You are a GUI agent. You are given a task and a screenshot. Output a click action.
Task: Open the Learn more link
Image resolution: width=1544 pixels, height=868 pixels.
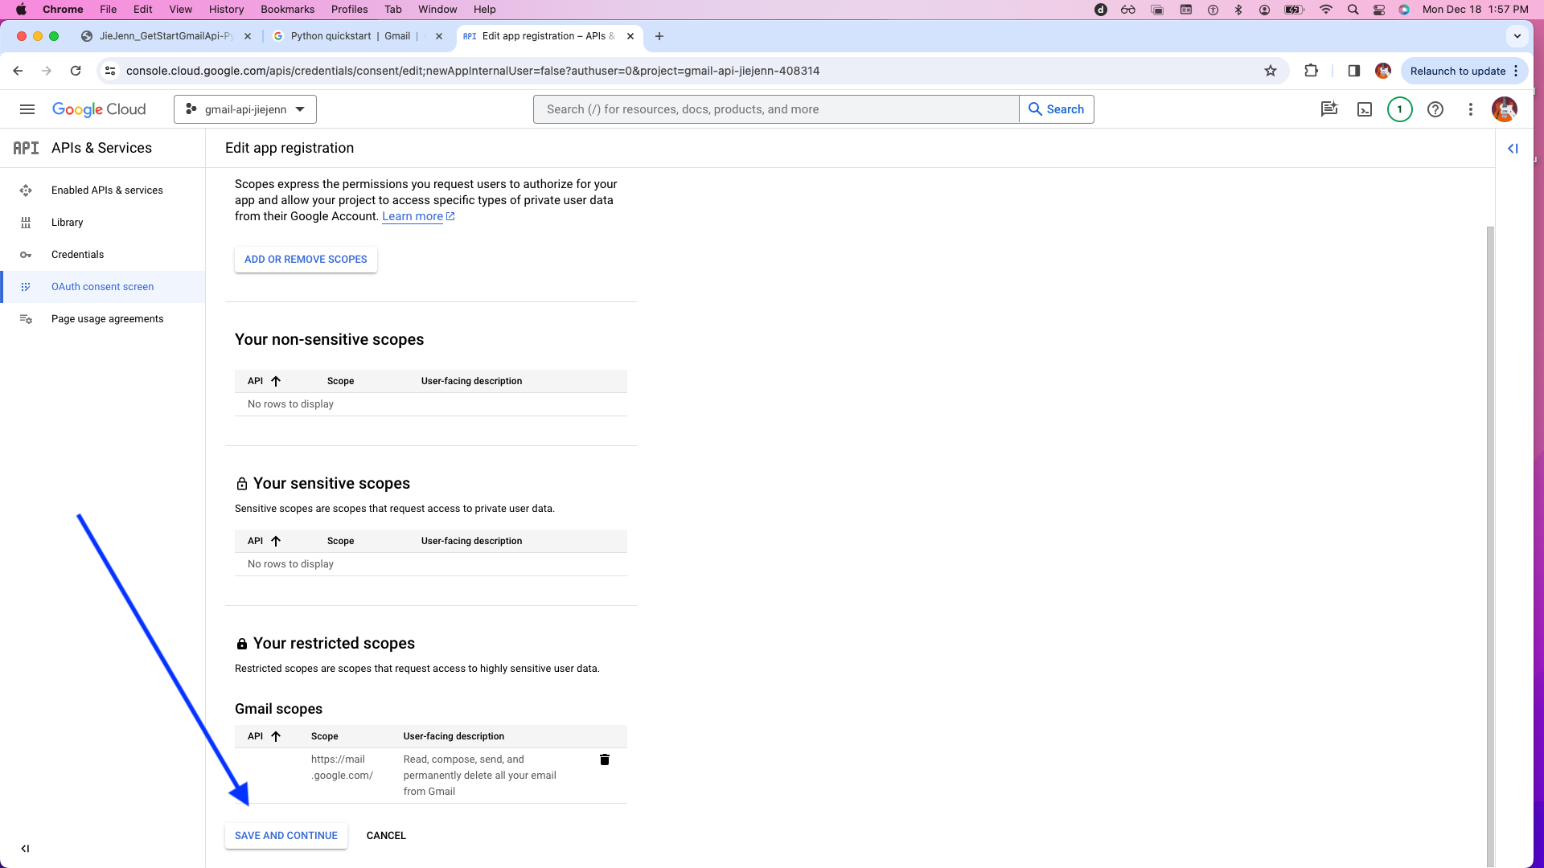[x=418, y=216]
